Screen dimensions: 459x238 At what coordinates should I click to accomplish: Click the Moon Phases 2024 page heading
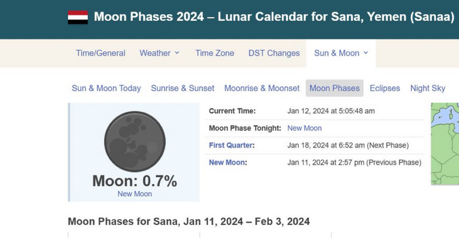click(x=274, y=17)
